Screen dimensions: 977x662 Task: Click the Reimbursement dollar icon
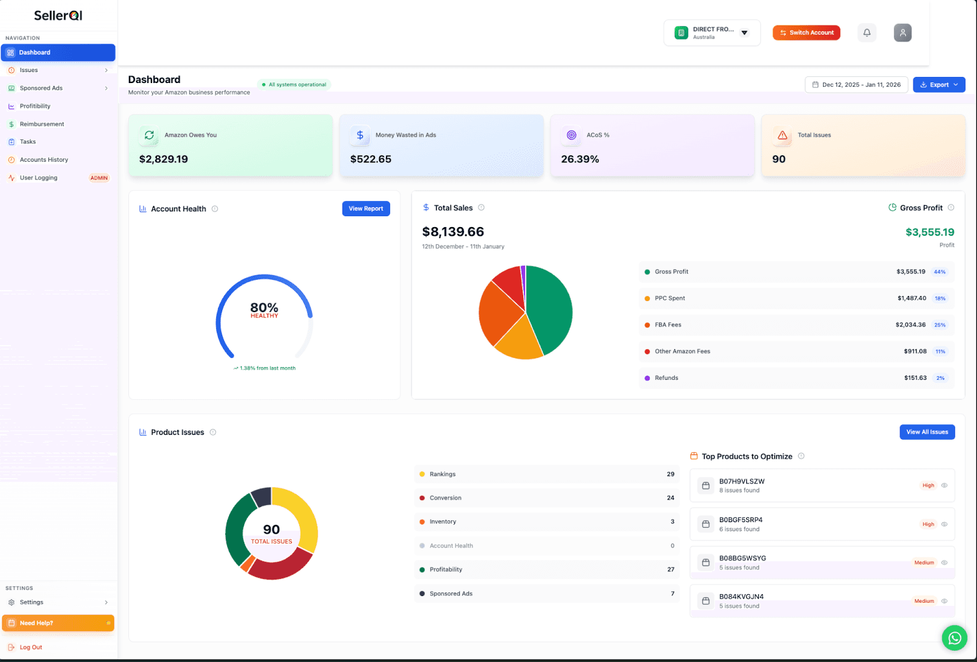tap(12, 123)
